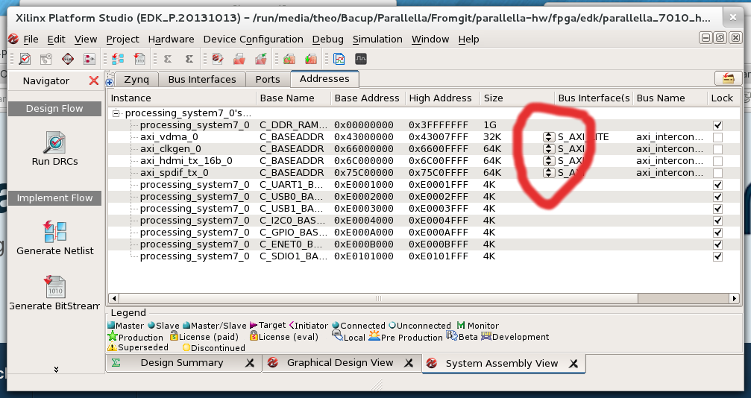Close the Navigator panel with red X
751x398 pixels.
[94, 80]
